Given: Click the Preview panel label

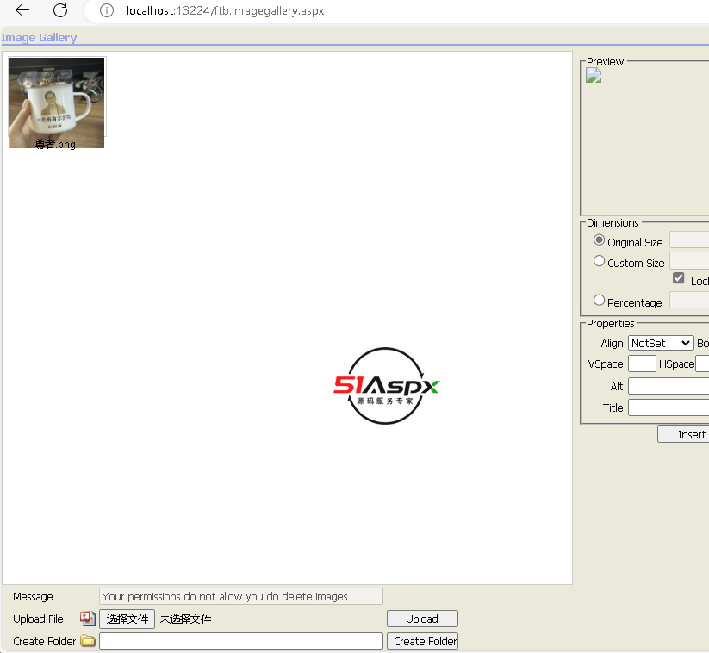Looking at the screenshot, I should (605, 61).
